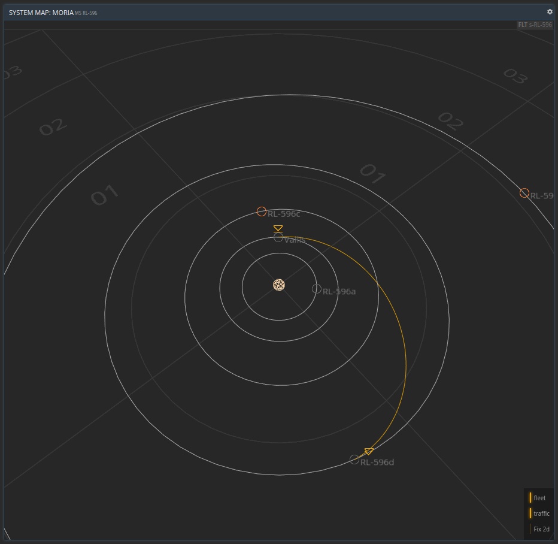Image resolution: width=558 pixels, height=544 pixels.
Task: Click the SYSTEM MAP: MORIA title
Action: pos(41,13)
